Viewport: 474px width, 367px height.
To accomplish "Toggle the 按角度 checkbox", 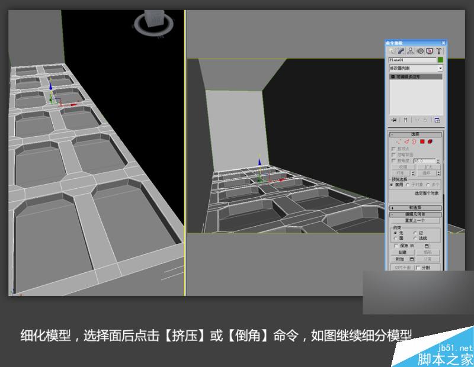I will click(x=392, y=161).
